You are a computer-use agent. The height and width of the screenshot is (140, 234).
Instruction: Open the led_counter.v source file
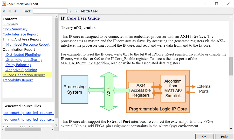(29, 120)
